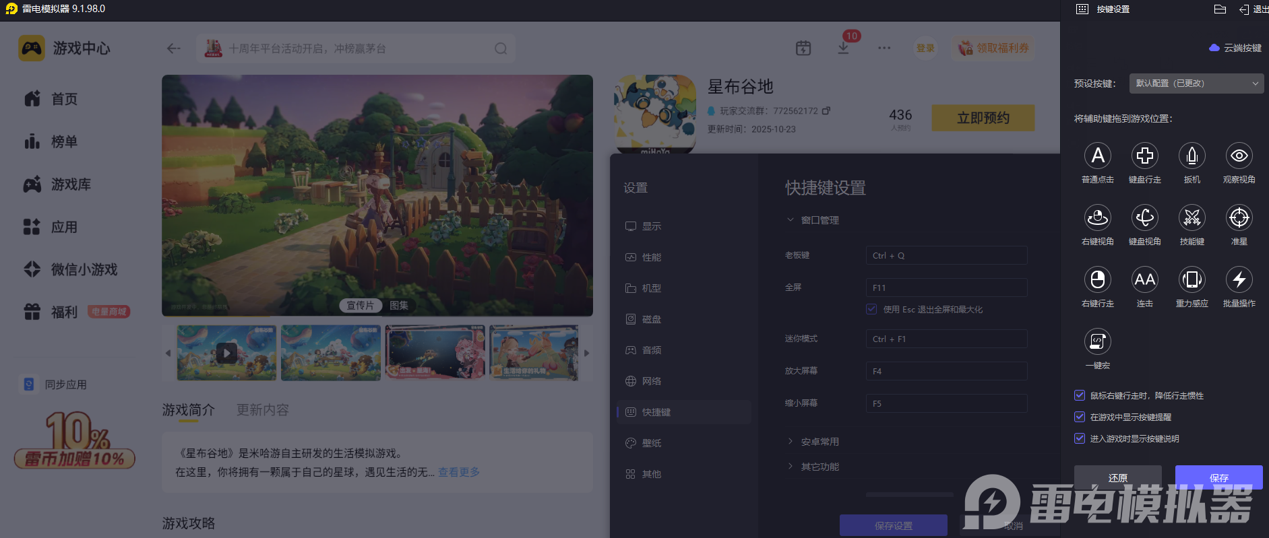1269x538 pixels.
Task: Select the 批量操作 batch operation icon
Action: tap(1239, 279)
